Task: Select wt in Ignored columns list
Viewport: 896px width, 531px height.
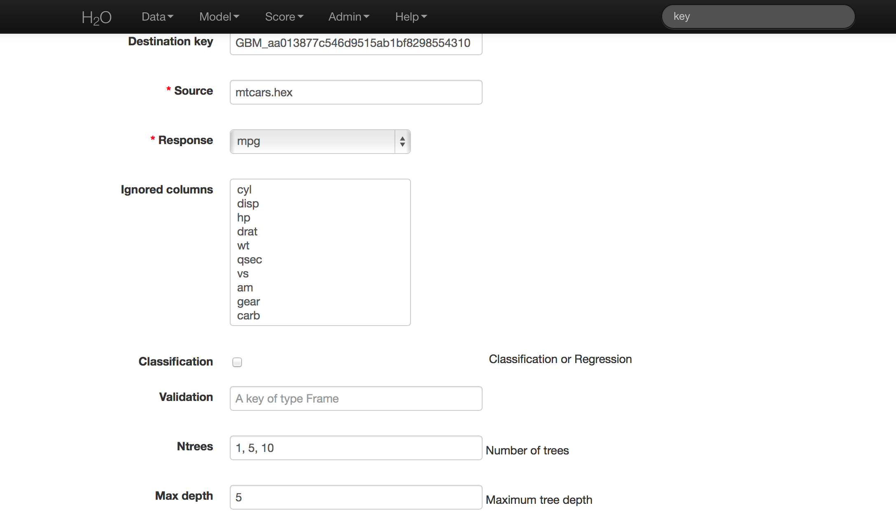Action: tap(243, 246)
